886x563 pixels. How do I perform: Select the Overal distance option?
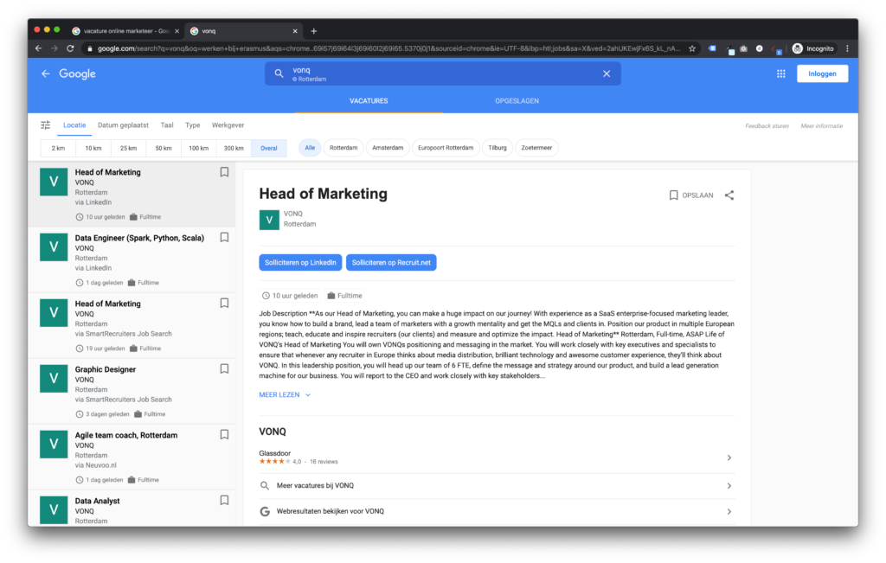tap(269, 148)
